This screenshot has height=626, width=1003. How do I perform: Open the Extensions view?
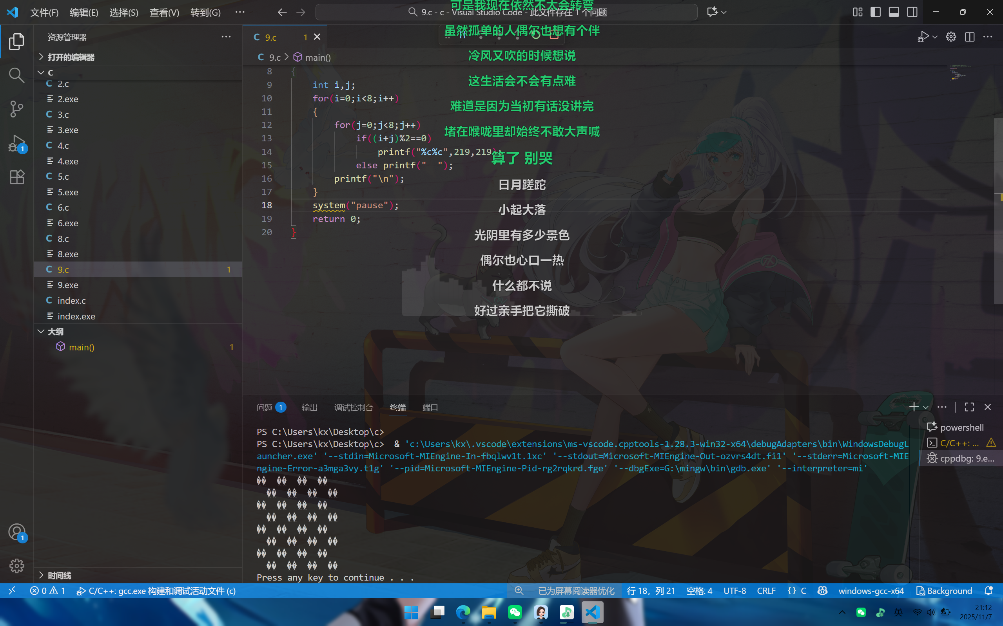[16, 177]
